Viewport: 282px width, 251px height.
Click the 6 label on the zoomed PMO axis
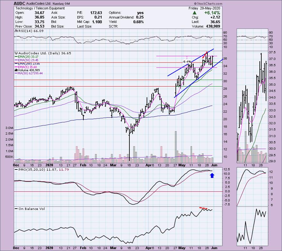point(272,205)
